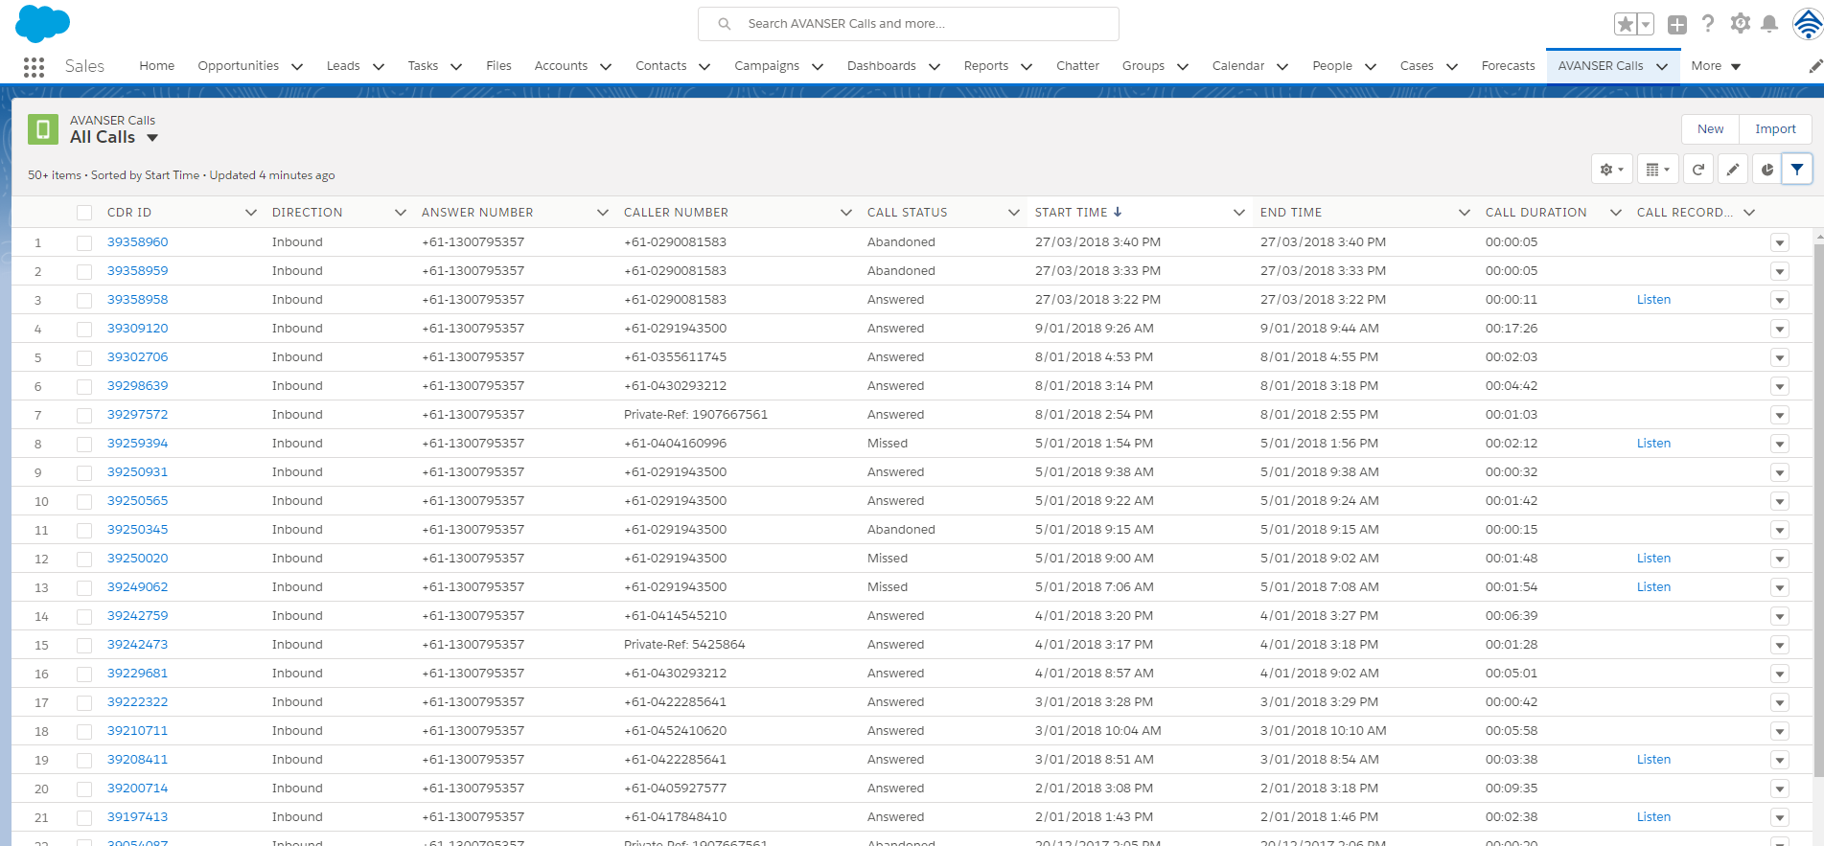Viewport: 1824px width, 846px height.
Task: Expand the All Calls list view picker
Action: pyautogui.click(x=152, y=138)
